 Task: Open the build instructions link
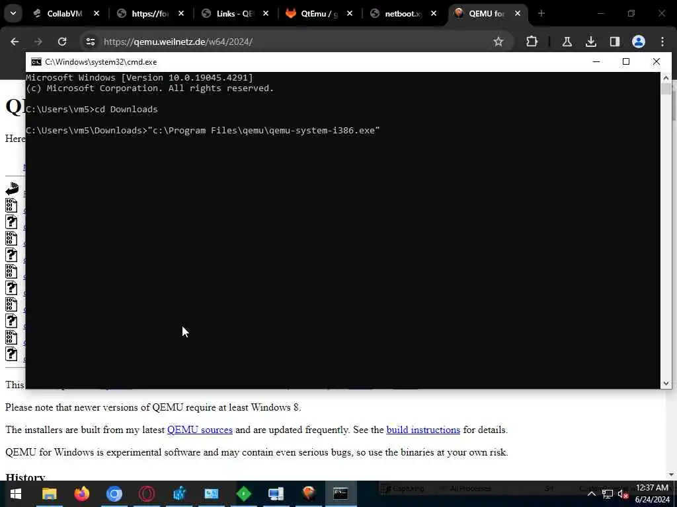pos(423,430)
